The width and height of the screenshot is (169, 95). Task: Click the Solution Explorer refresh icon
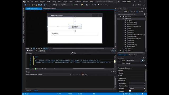point(137,12)
